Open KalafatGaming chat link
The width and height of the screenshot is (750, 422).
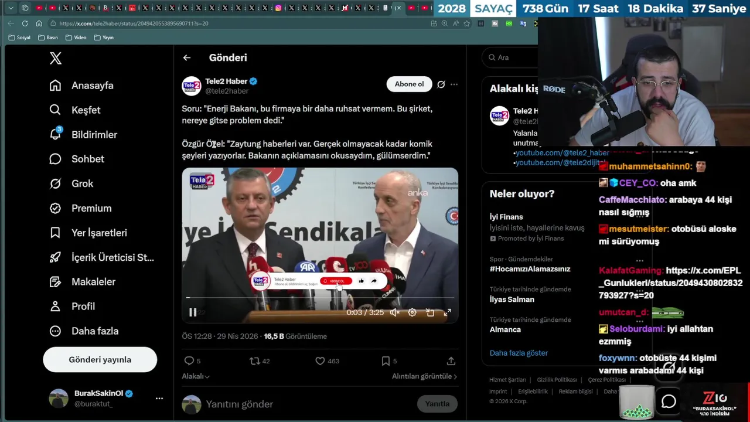(670, 283)
